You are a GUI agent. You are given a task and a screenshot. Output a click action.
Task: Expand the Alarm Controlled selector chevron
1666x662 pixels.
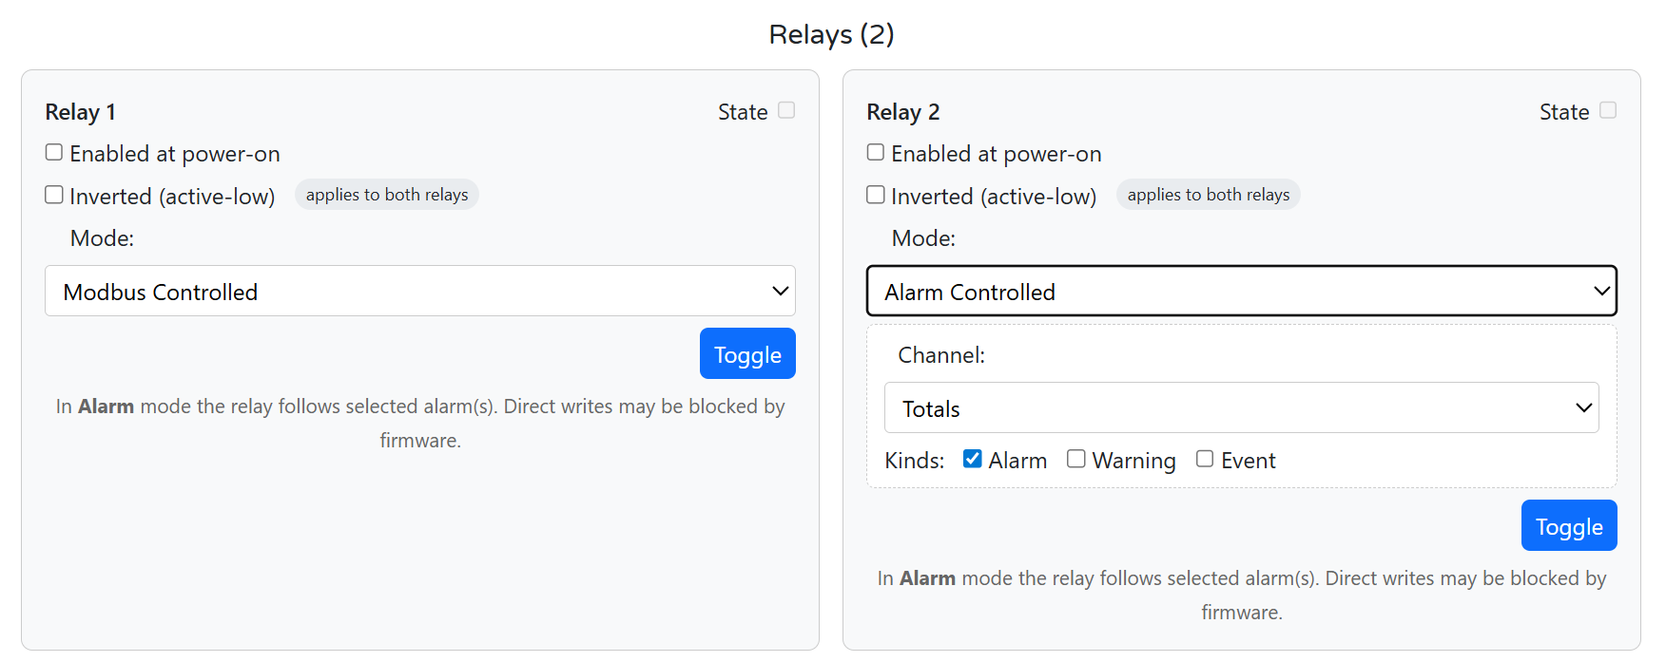tap(1600, 291)
